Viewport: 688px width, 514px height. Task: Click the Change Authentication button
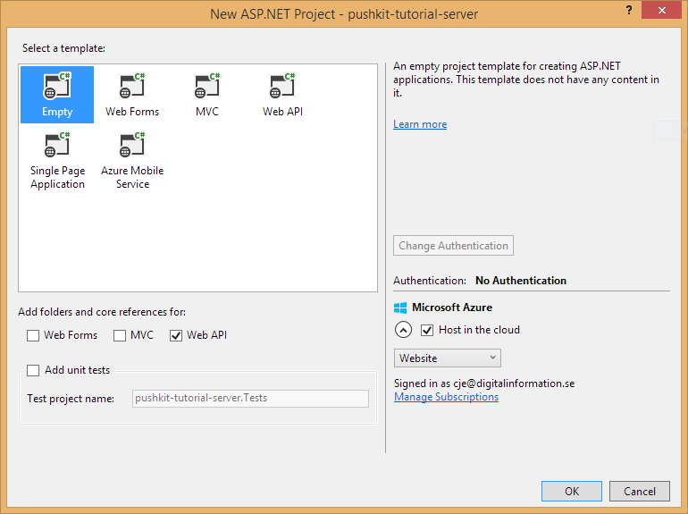point(453,246)
